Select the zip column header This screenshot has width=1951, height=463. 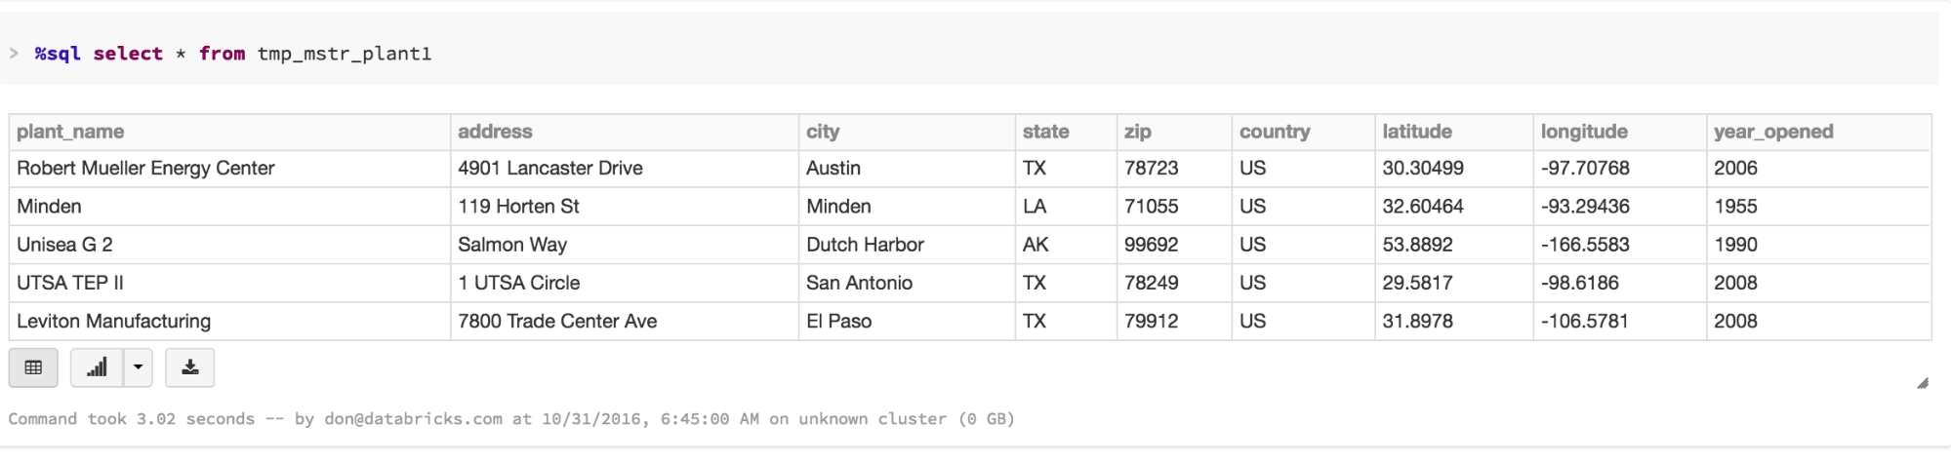[x=1137, y=132]
